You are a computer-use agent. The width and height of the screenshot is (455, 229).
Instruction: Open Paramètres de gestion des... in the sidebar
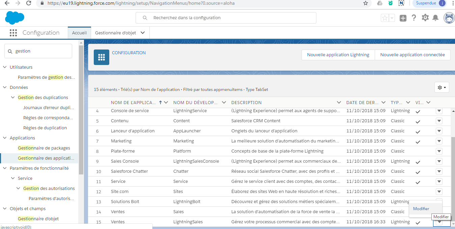tap(47, 77)
